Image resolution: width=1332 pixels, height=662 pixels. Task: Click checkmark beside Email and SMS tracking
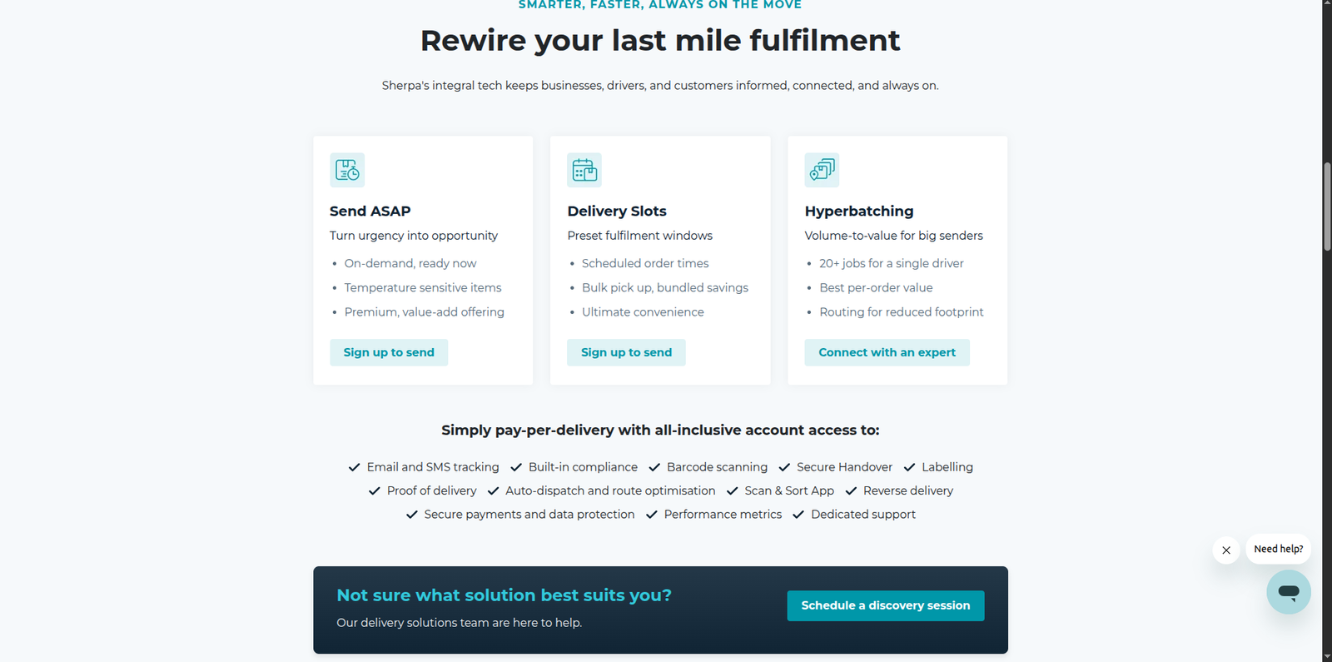pyautogui.click(x=355, y=467)
